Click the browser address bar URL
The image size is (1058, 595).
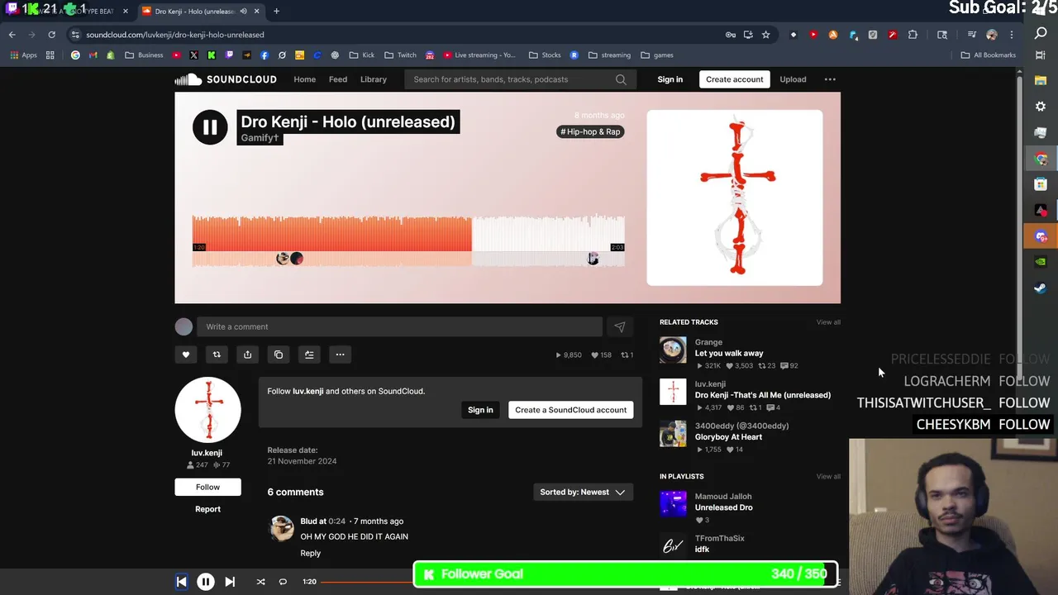click(x=175, y=35)
